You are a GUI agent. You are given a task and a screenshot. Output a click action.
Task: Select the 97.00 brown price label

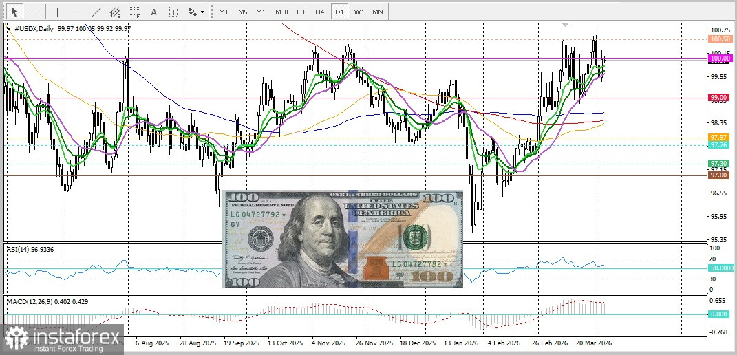tap(720, 175)
